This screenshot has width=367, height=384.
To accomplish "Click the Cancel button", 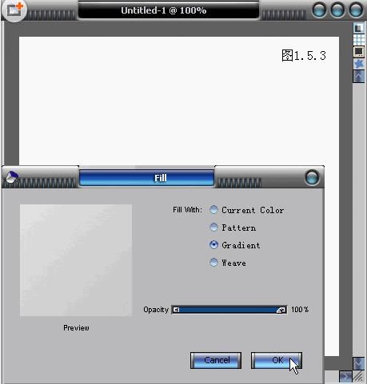I will pyautogui.click(x=216, y=360).
